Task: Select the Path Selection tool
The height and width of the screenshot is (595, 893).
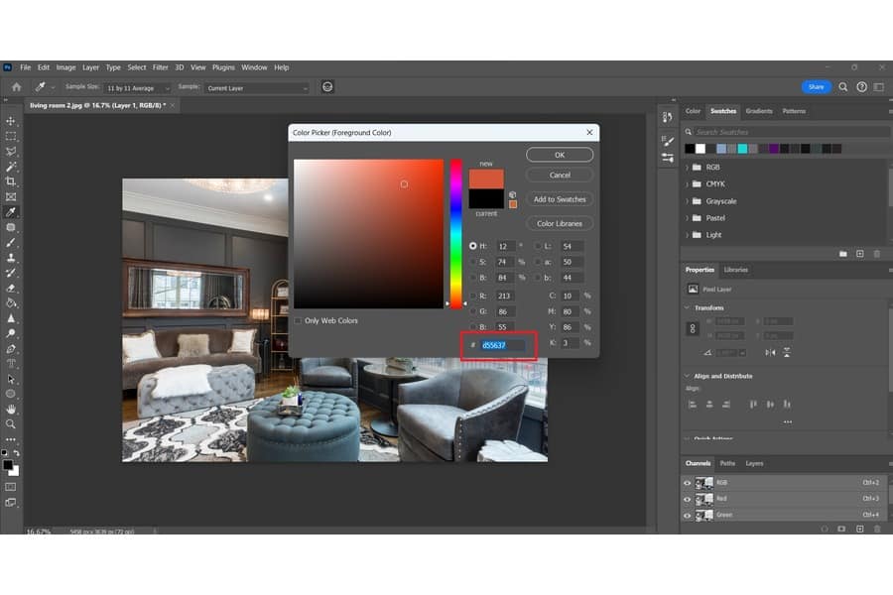Action: tap(11, 379)
